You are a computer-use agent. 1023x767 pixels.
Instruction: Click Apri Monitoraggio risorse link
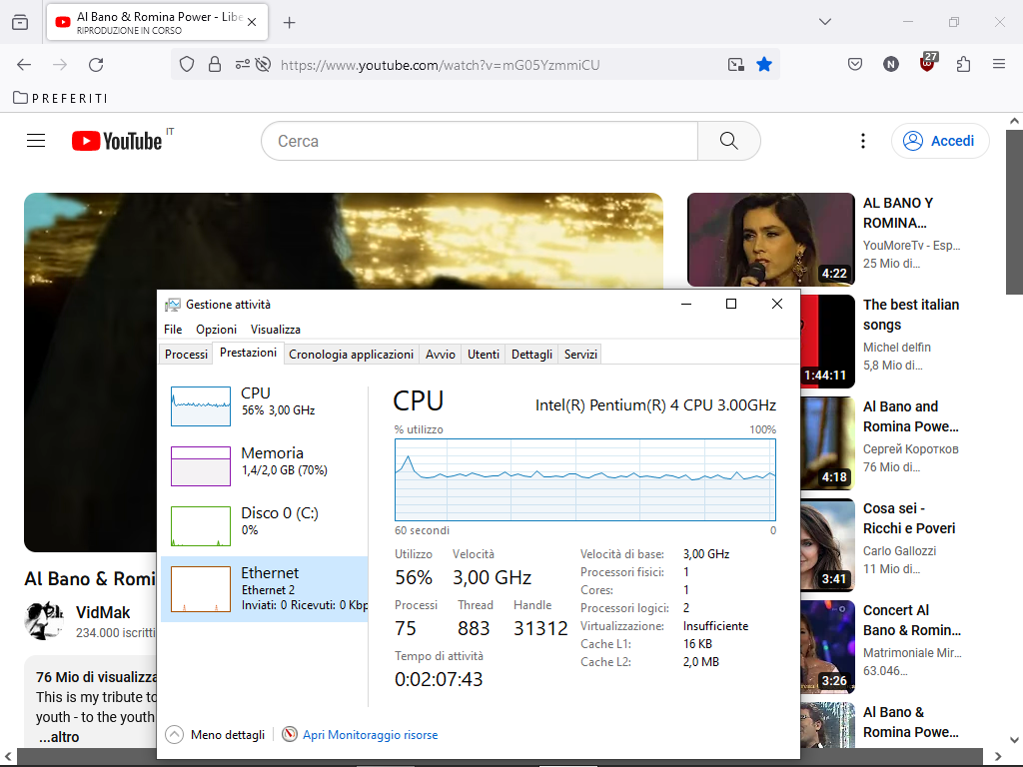coord(370,735)
